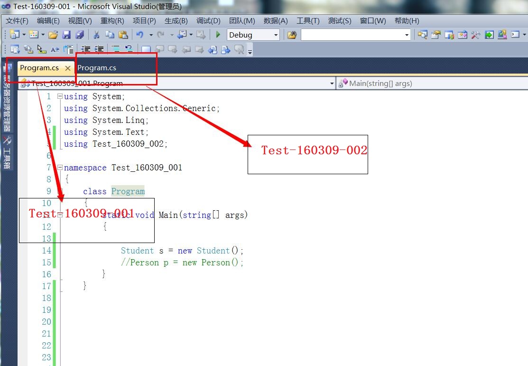The image size is (528, 366).
Task: Open the 窗口(W) menu
Action: point(373,21)
